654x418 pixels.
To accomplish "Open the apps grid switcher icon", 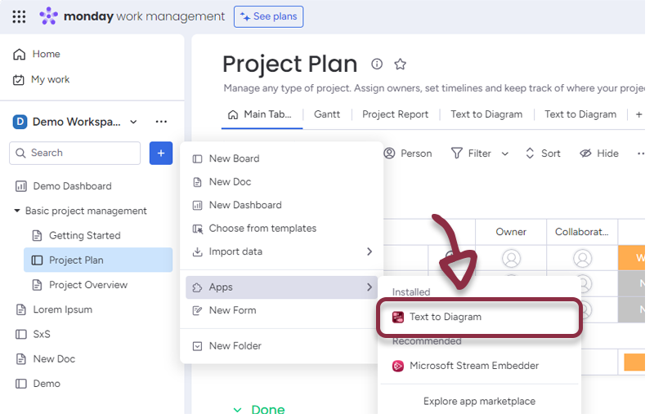I will [x=19, y=16].
